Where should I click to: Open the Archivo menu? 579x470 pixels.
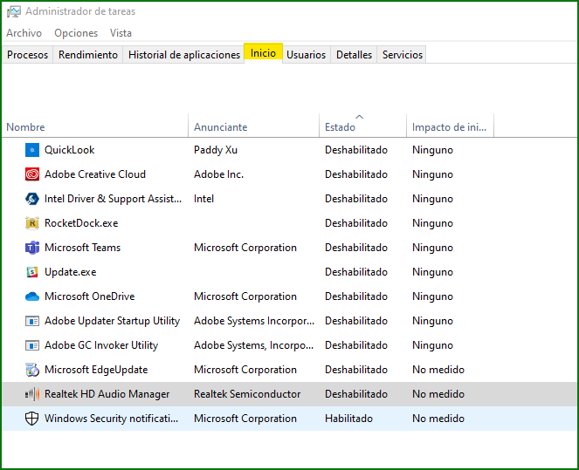tap(24, 33)
